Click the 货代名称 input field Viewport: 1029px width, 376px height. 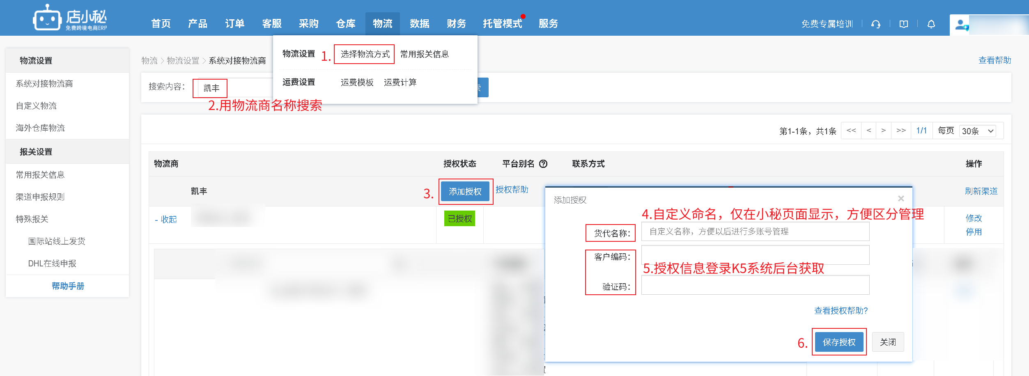click(x=755, y=232)
